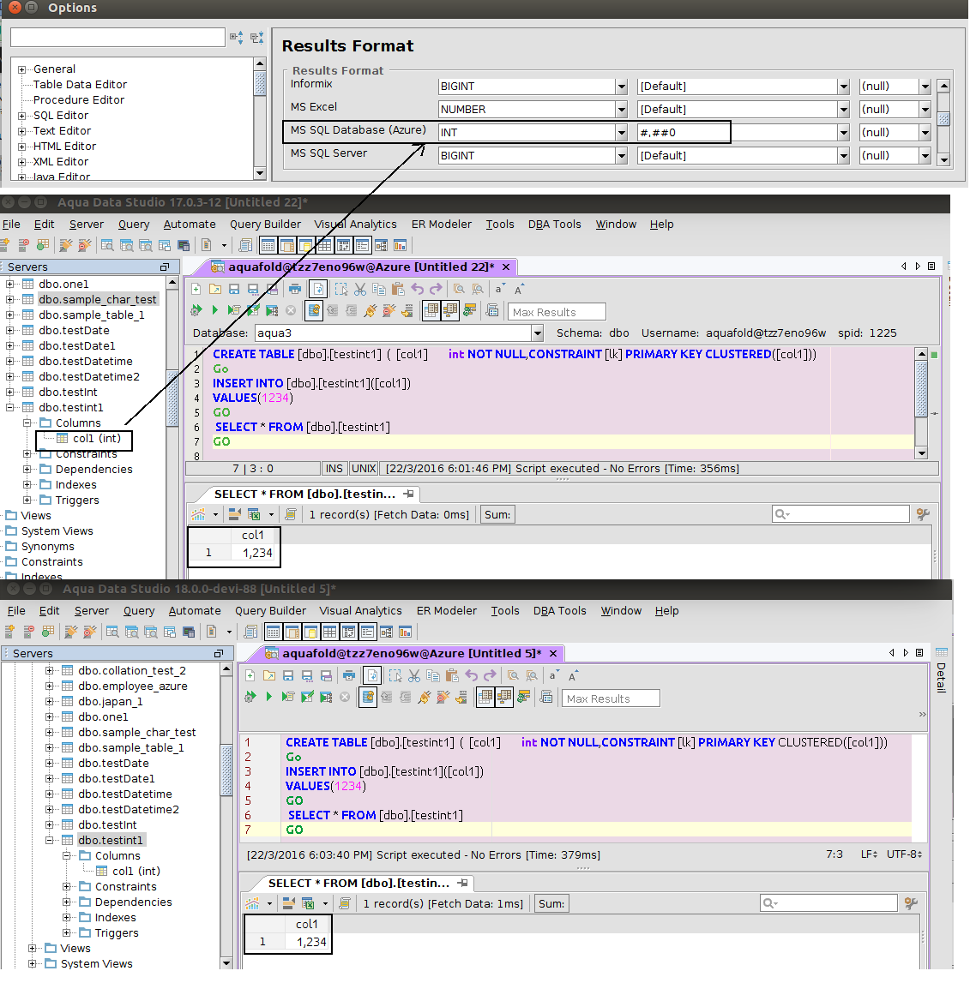Toggle boxed page-arrow button in Untitled 5 toolbar
The height and width of the screenshot is (989, 976).
(372, 676)
